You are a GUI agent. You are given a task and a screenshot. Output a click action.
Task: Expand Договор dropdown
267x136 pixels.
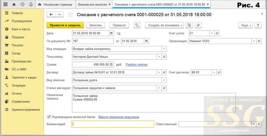pyautogui.click(x=160, y=72)
